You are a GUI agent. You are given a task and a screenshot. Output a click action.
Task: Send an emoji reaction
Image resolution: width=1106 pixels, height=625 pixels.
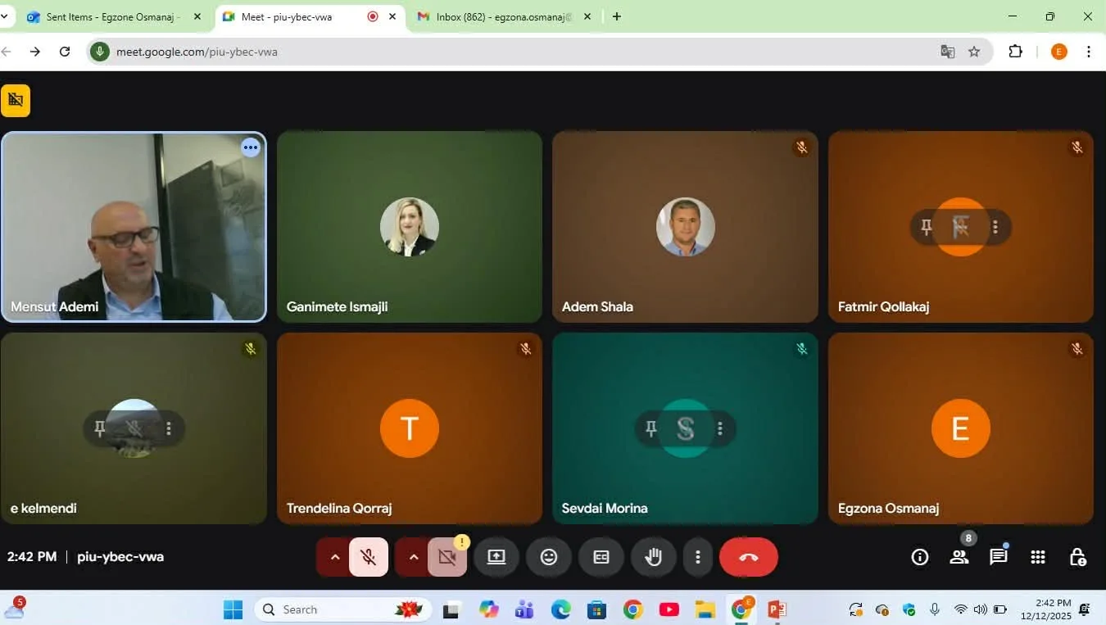click(x=548, y=556)
